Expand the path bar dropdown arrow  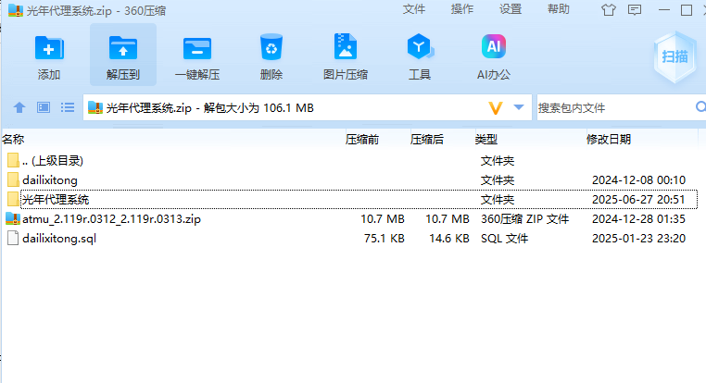pos(519,107)
